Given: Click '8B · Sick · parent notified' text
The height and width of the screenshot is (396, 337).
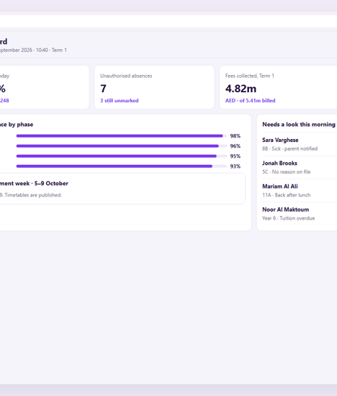Looking at the screenshot, I should [289, 148].
